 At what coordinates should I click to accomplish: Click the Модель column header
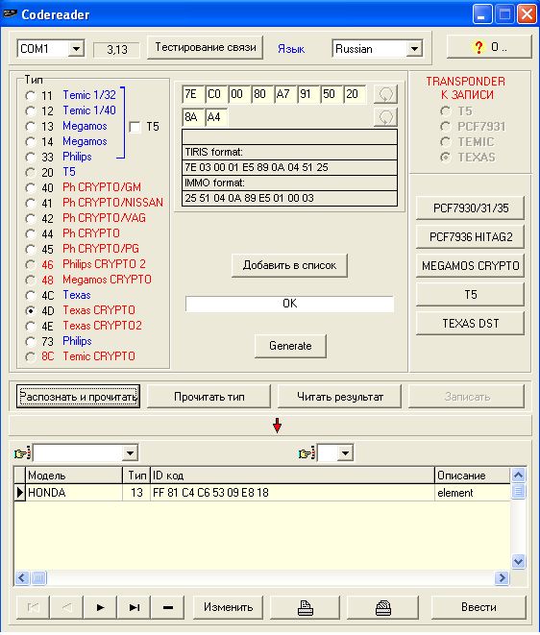(x=74, y=476)
